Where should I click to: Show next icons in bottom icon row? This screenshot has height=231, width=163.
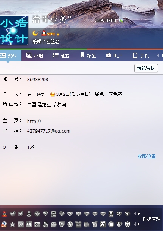[x=139, y=224]
